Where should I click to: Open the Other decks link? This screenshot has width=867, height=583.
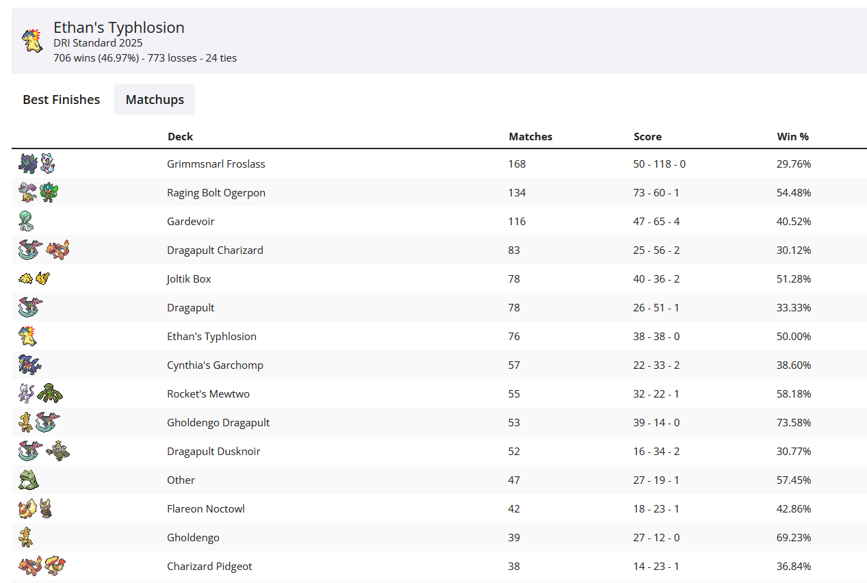tap(181, 480)
